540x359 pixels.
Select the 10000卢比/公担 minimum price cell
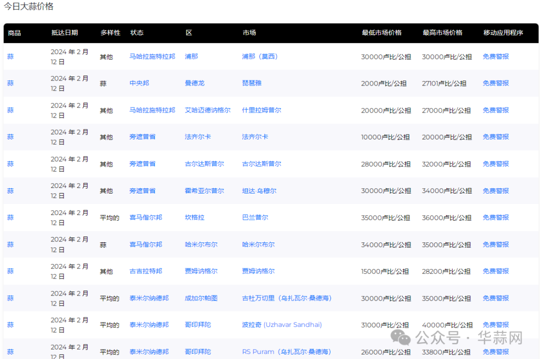[x=385, y=137]
